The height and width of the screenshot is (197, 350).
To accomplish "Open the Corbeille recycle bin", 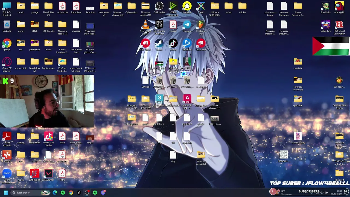I will [x=7, y=26].
